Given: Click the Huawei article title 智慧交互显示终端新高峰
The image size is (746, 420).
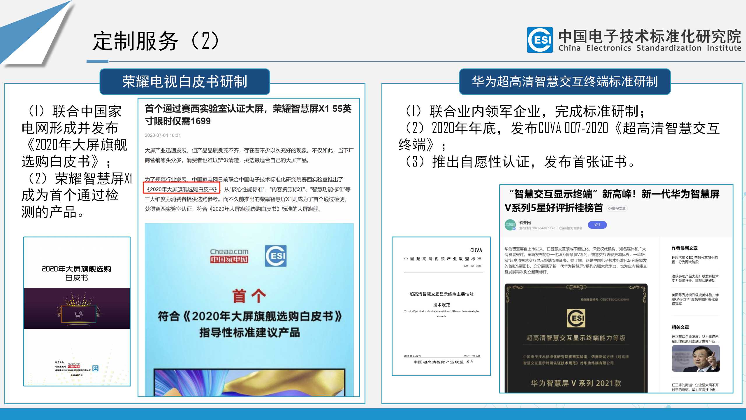Looking at the screenshot, I should point(612,201).
